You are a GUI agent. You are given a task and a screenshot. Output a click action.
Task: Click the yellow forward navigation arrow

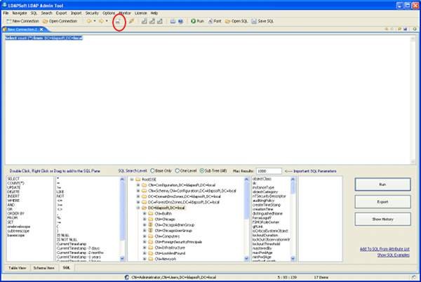click(x=101, y=21)
